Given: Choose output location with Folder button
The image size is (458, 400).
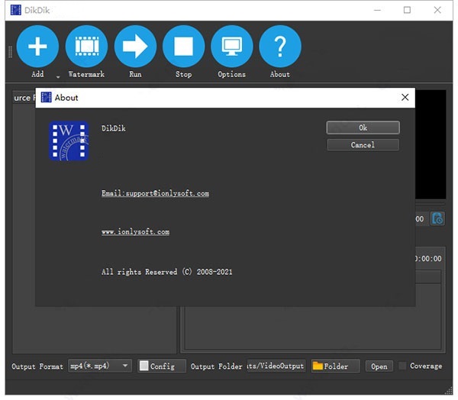Looking at the screenshot, I should pos(335,366).
